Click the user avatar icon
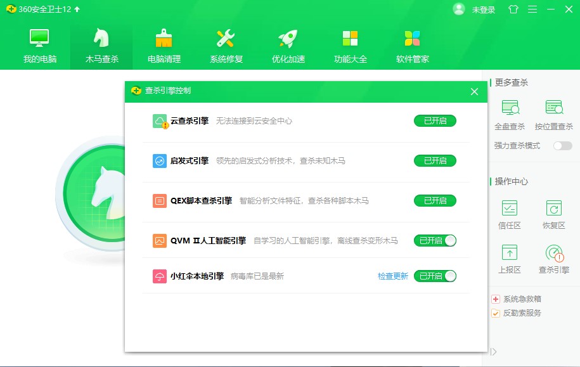580x367 pixels. click(459, 10)
